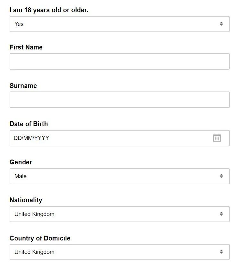Click the Country of Domicile label
Screen dimensions: 242x270
coord(40,238)
